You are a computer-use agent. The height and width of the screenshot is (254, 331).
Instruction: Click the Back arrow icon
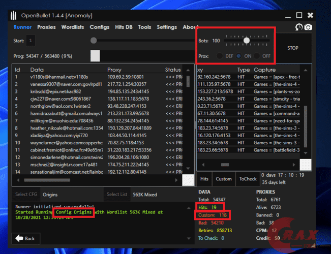click(19, 238)
